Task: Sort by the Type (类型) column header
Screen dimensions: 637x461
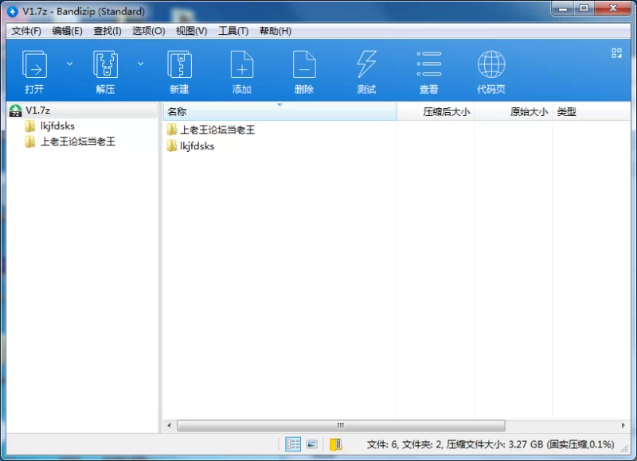Action: (x=591, y=112)
